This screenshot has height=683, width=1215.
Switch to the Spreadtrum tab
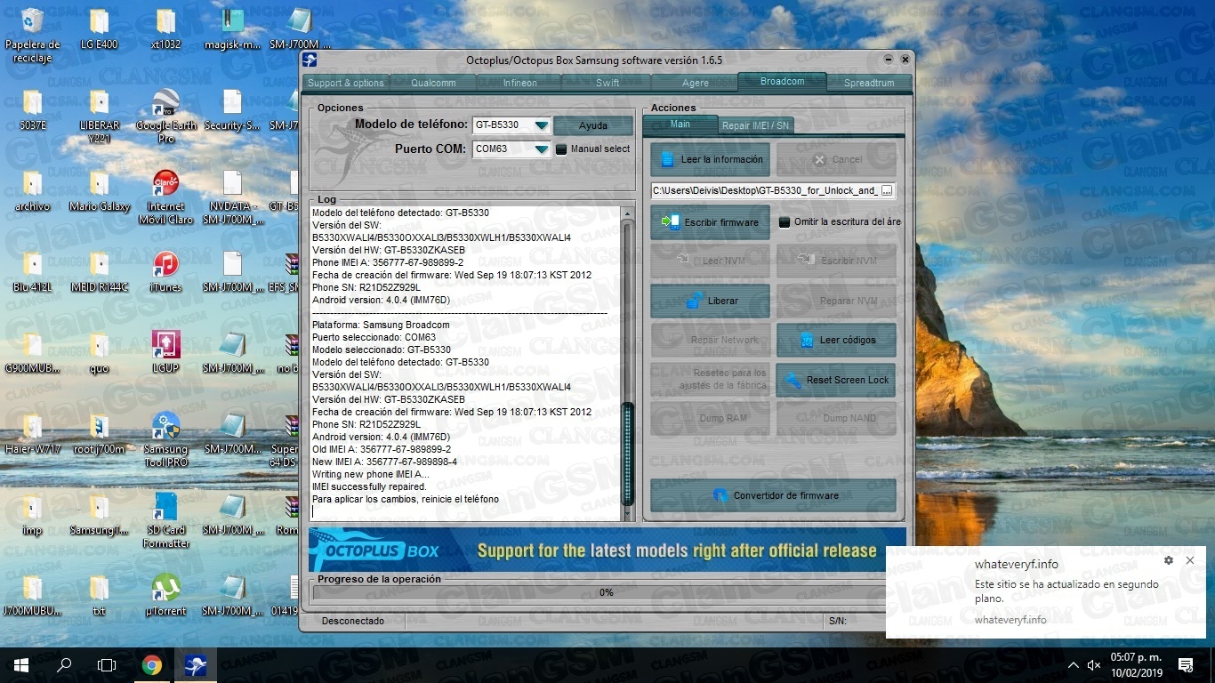869,83
